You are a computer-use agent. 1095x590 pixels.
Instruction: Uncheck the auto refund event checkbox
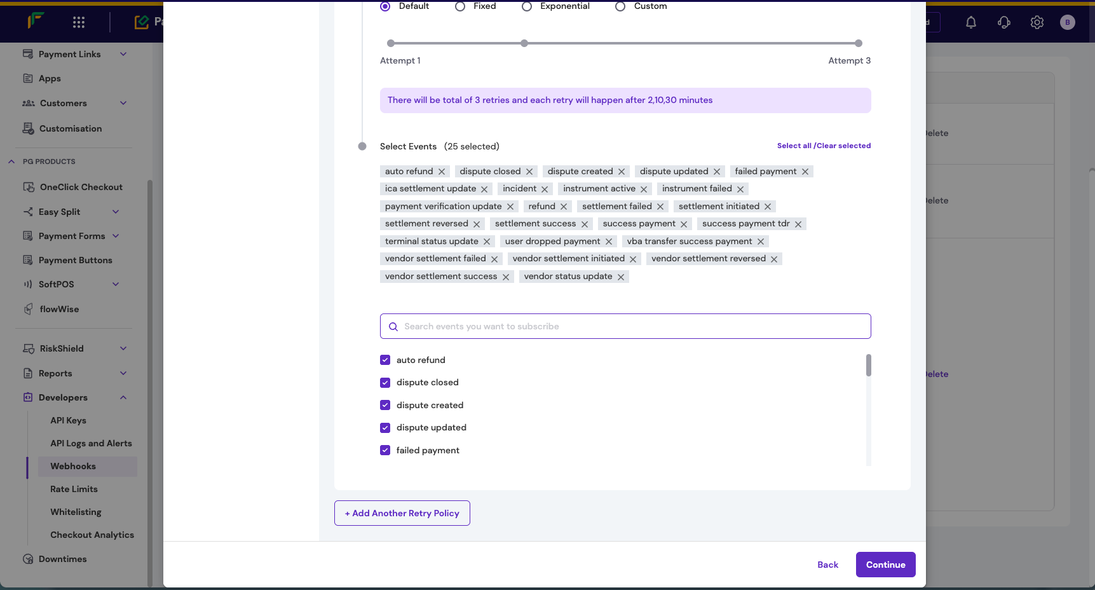point(384,360)
